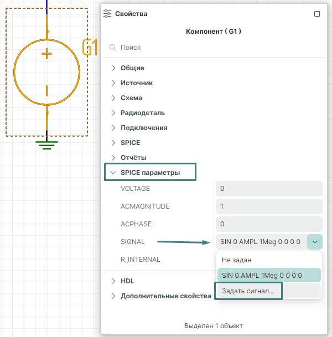Click the G1 designator label

[90, 47]
